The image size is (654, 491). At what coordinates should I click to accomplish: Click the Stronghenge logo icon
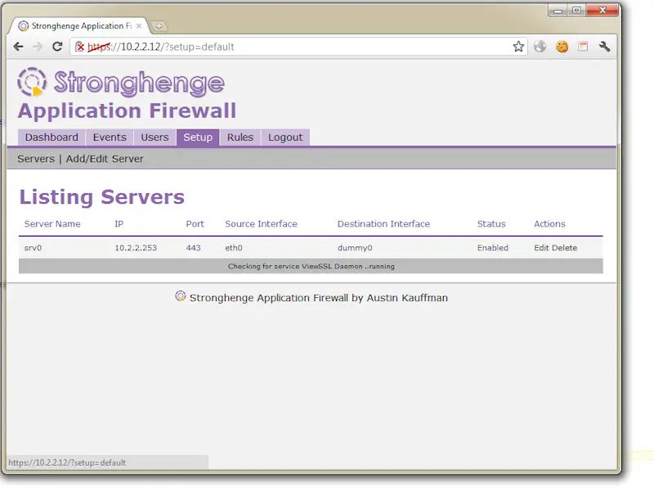click(x=32, y=81)
